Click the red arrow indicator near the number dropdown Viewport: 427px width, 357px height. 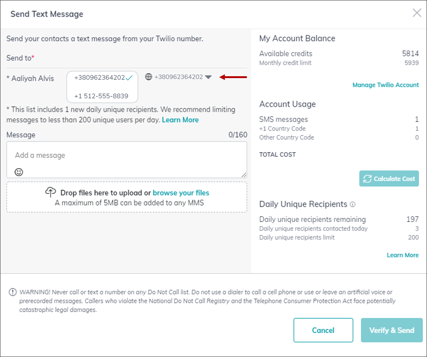click(233, 77)
